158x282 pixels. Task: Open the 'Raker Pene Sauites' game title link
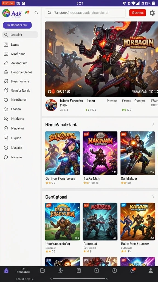[x=135, y=244]
